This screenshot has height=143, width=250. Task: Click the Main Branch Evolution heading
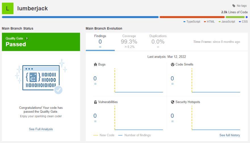pos(104,28)
